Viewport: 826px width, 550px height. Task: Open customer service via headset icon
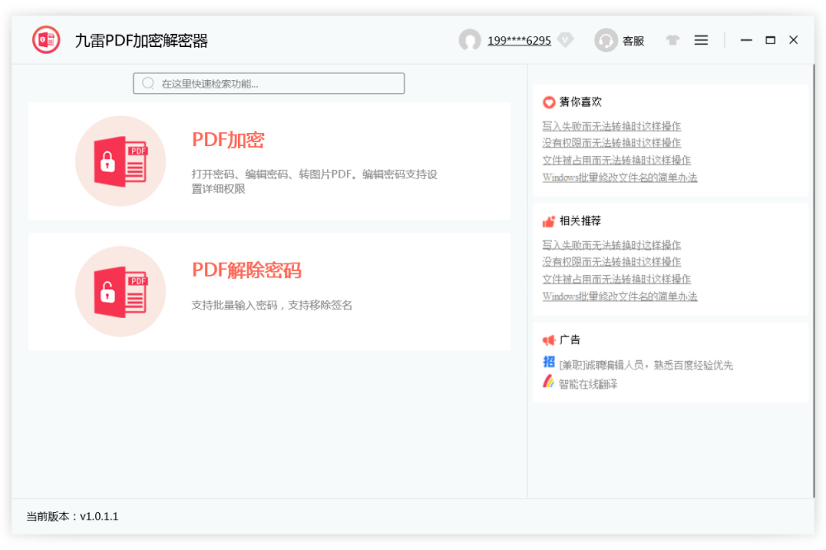click(605, 40)
